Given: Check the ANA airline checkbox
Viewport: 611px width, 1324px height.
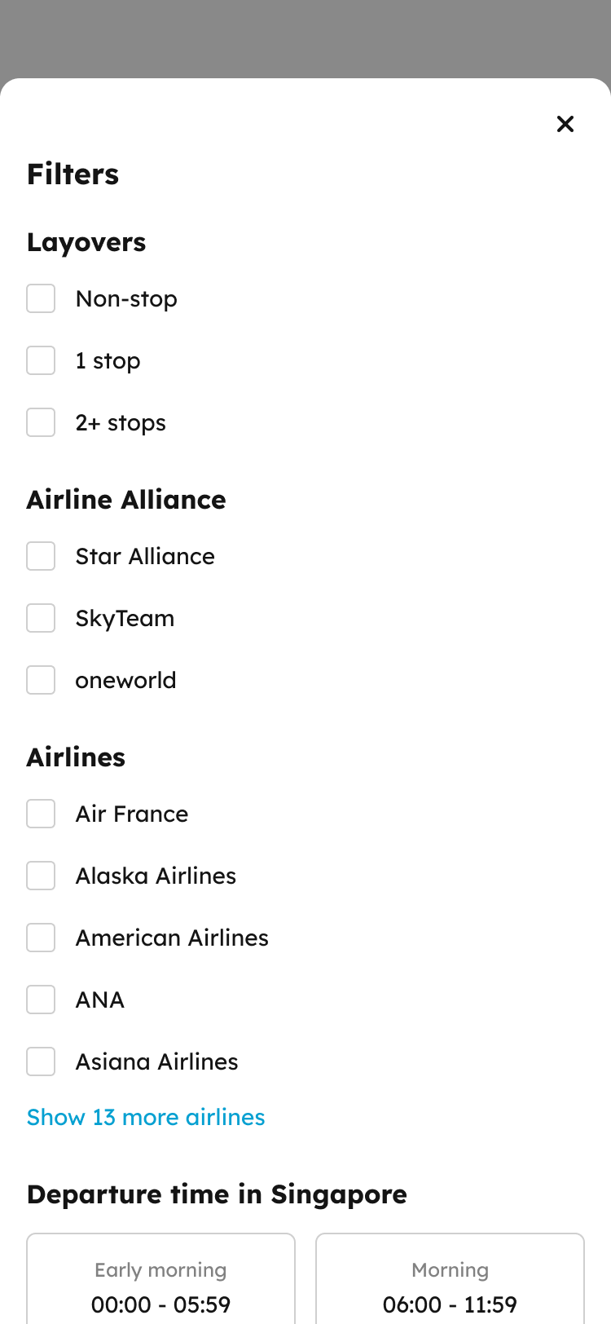Looking at the screenshot, I should (41, 1000).
